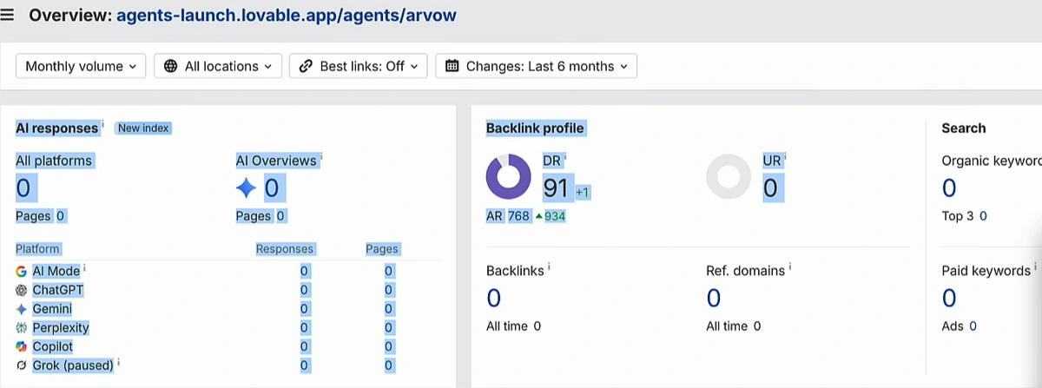Click the Copilot platform link

tap(53, 347)
